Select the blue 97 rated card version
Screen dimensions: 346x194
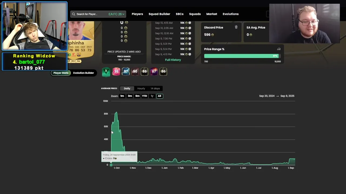pos(126,71)
